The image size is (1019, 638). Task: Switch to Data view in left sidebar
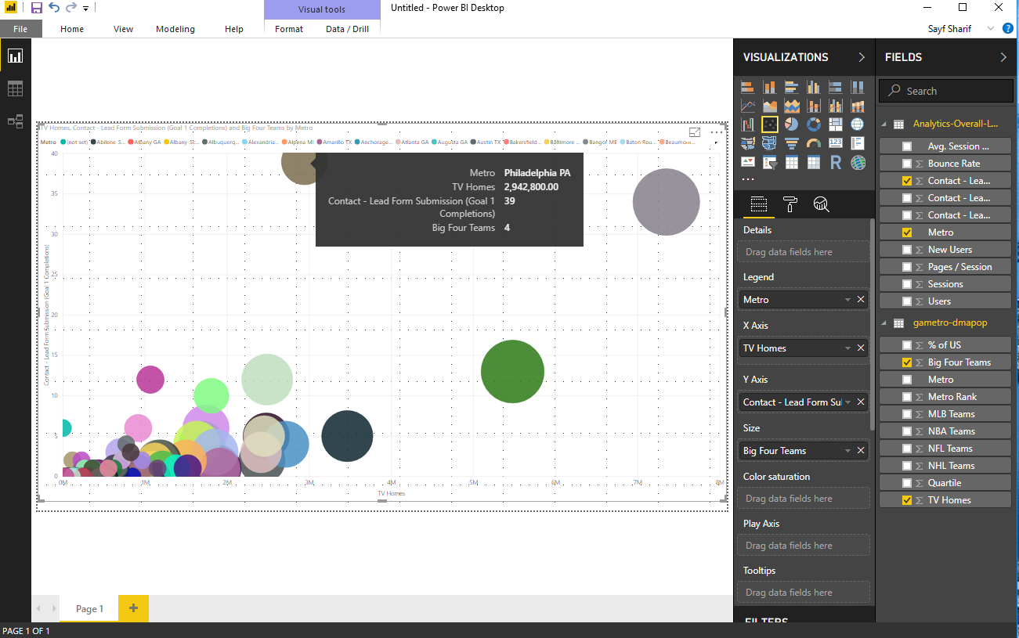[x=15, y=88]
